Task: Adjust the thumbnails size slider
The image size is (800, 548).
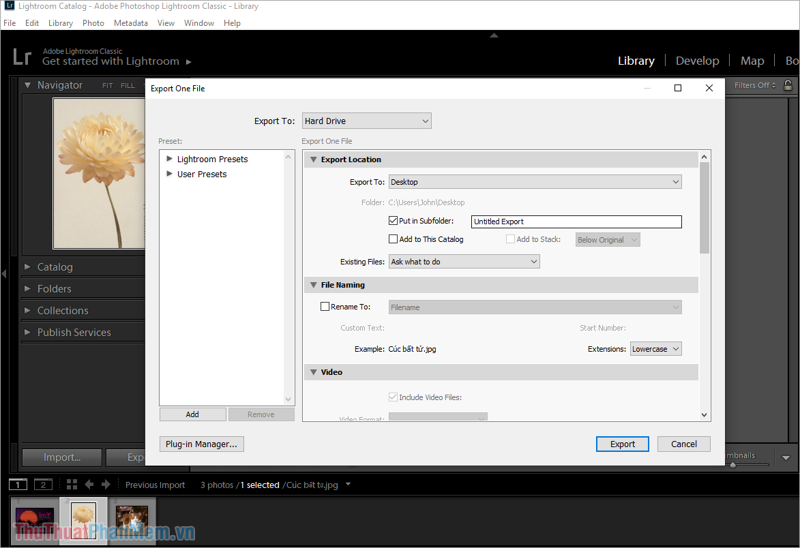Action: pyautogui.click(x=732, y=465)
